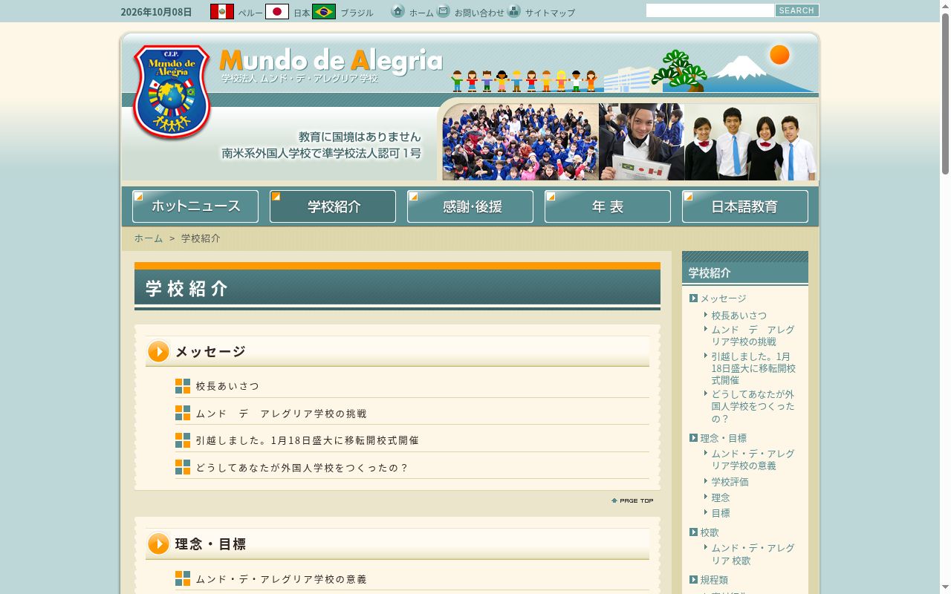Click the sidebar arrow icon beside 理念・目標

click(693, 438)
